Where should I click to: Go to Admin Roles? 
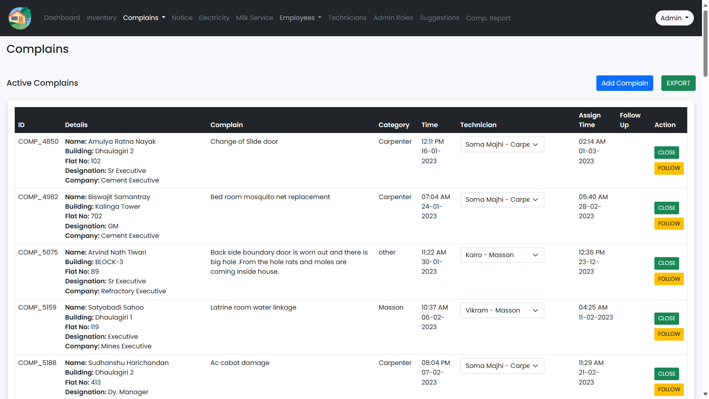[393, 18]
